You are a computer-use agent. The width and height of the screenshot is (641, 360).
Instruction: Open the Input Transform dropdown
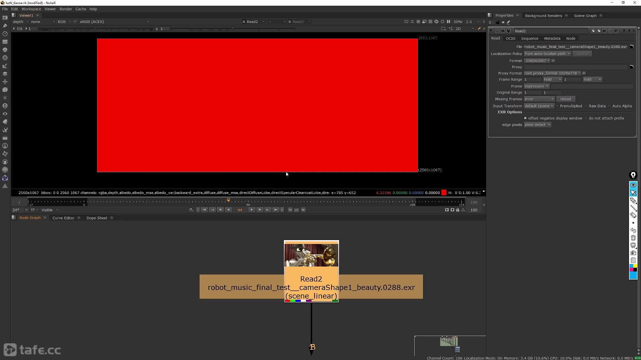pyautogui.click(x=539, y=106)
